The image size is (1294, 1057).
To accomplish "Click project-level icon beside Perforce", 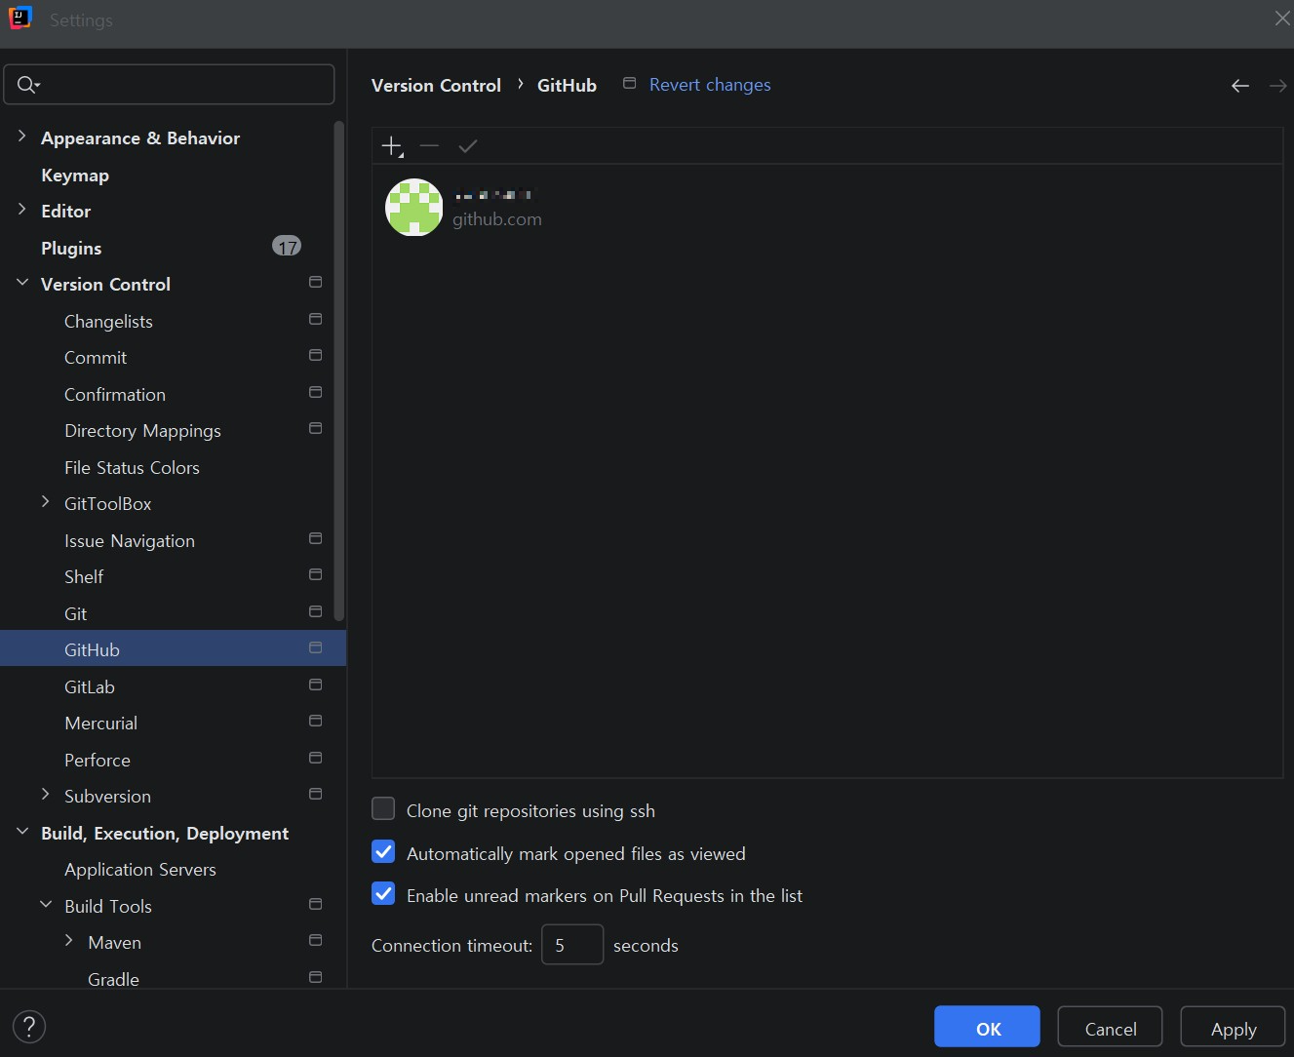I will [315, 758].
